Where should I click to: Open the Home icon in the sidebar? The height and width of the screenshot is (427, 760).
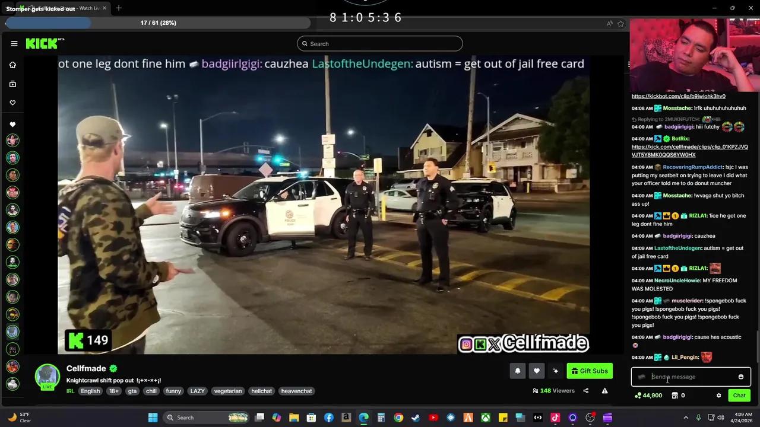[x=12, y=65]
